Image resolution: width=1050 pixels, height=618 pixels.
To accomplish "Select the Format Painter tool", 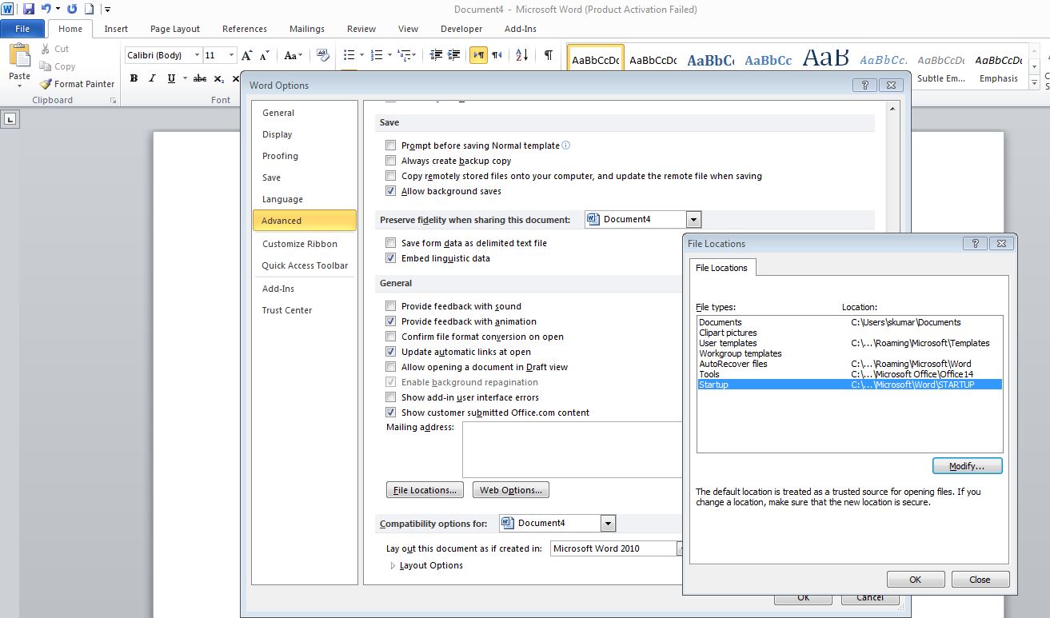I will click(x=77, y=83).
